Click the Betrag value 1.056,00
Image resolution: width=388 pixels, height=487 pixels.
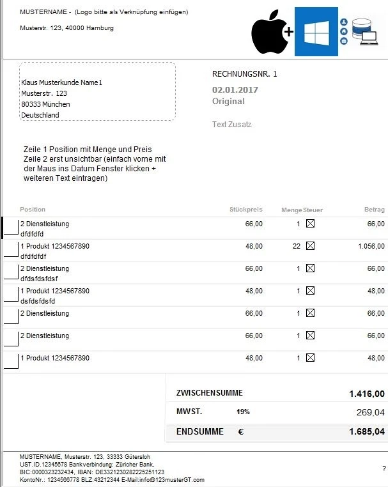point(371,246)
